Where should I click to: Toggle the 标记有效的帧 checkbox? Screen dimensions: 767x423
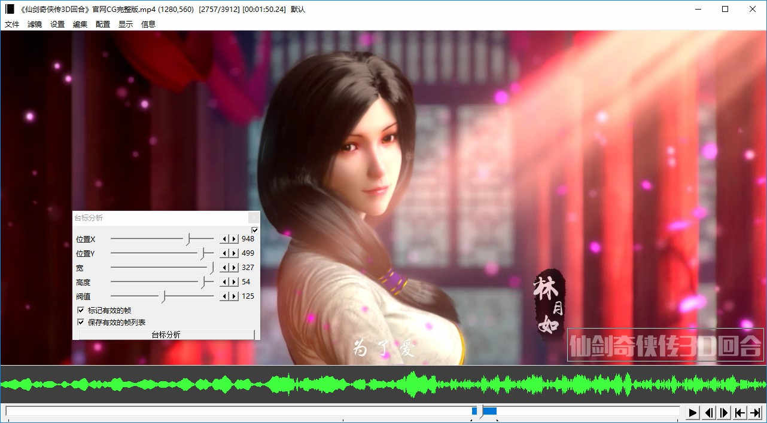(x=81, y=311)
